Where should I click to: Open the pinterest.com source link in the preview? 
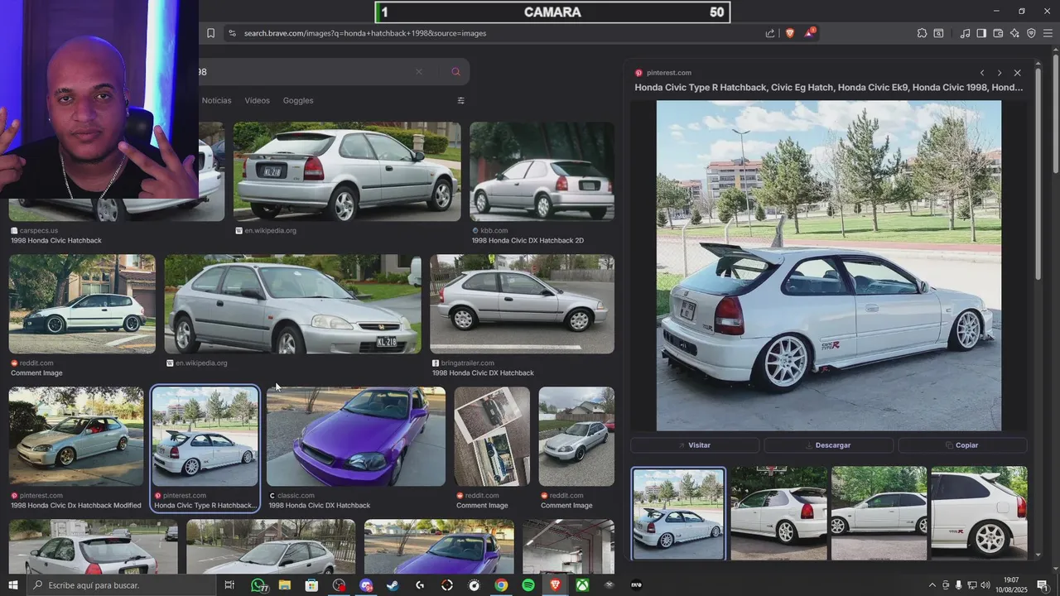pos(663,73)
